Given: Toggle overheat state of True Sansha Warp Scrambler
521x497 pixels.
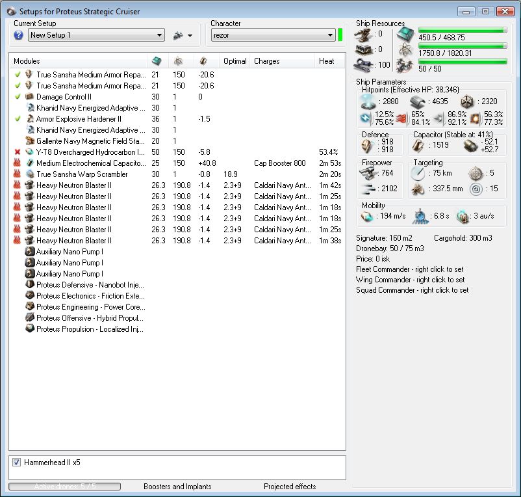Looking at the screenshot, I should (17, 174).
